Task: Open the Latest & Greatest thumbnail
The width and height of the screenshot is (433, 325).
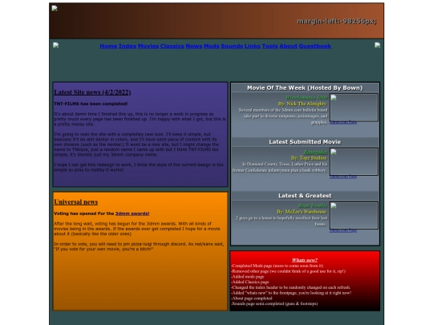Action: pos(354,216)
